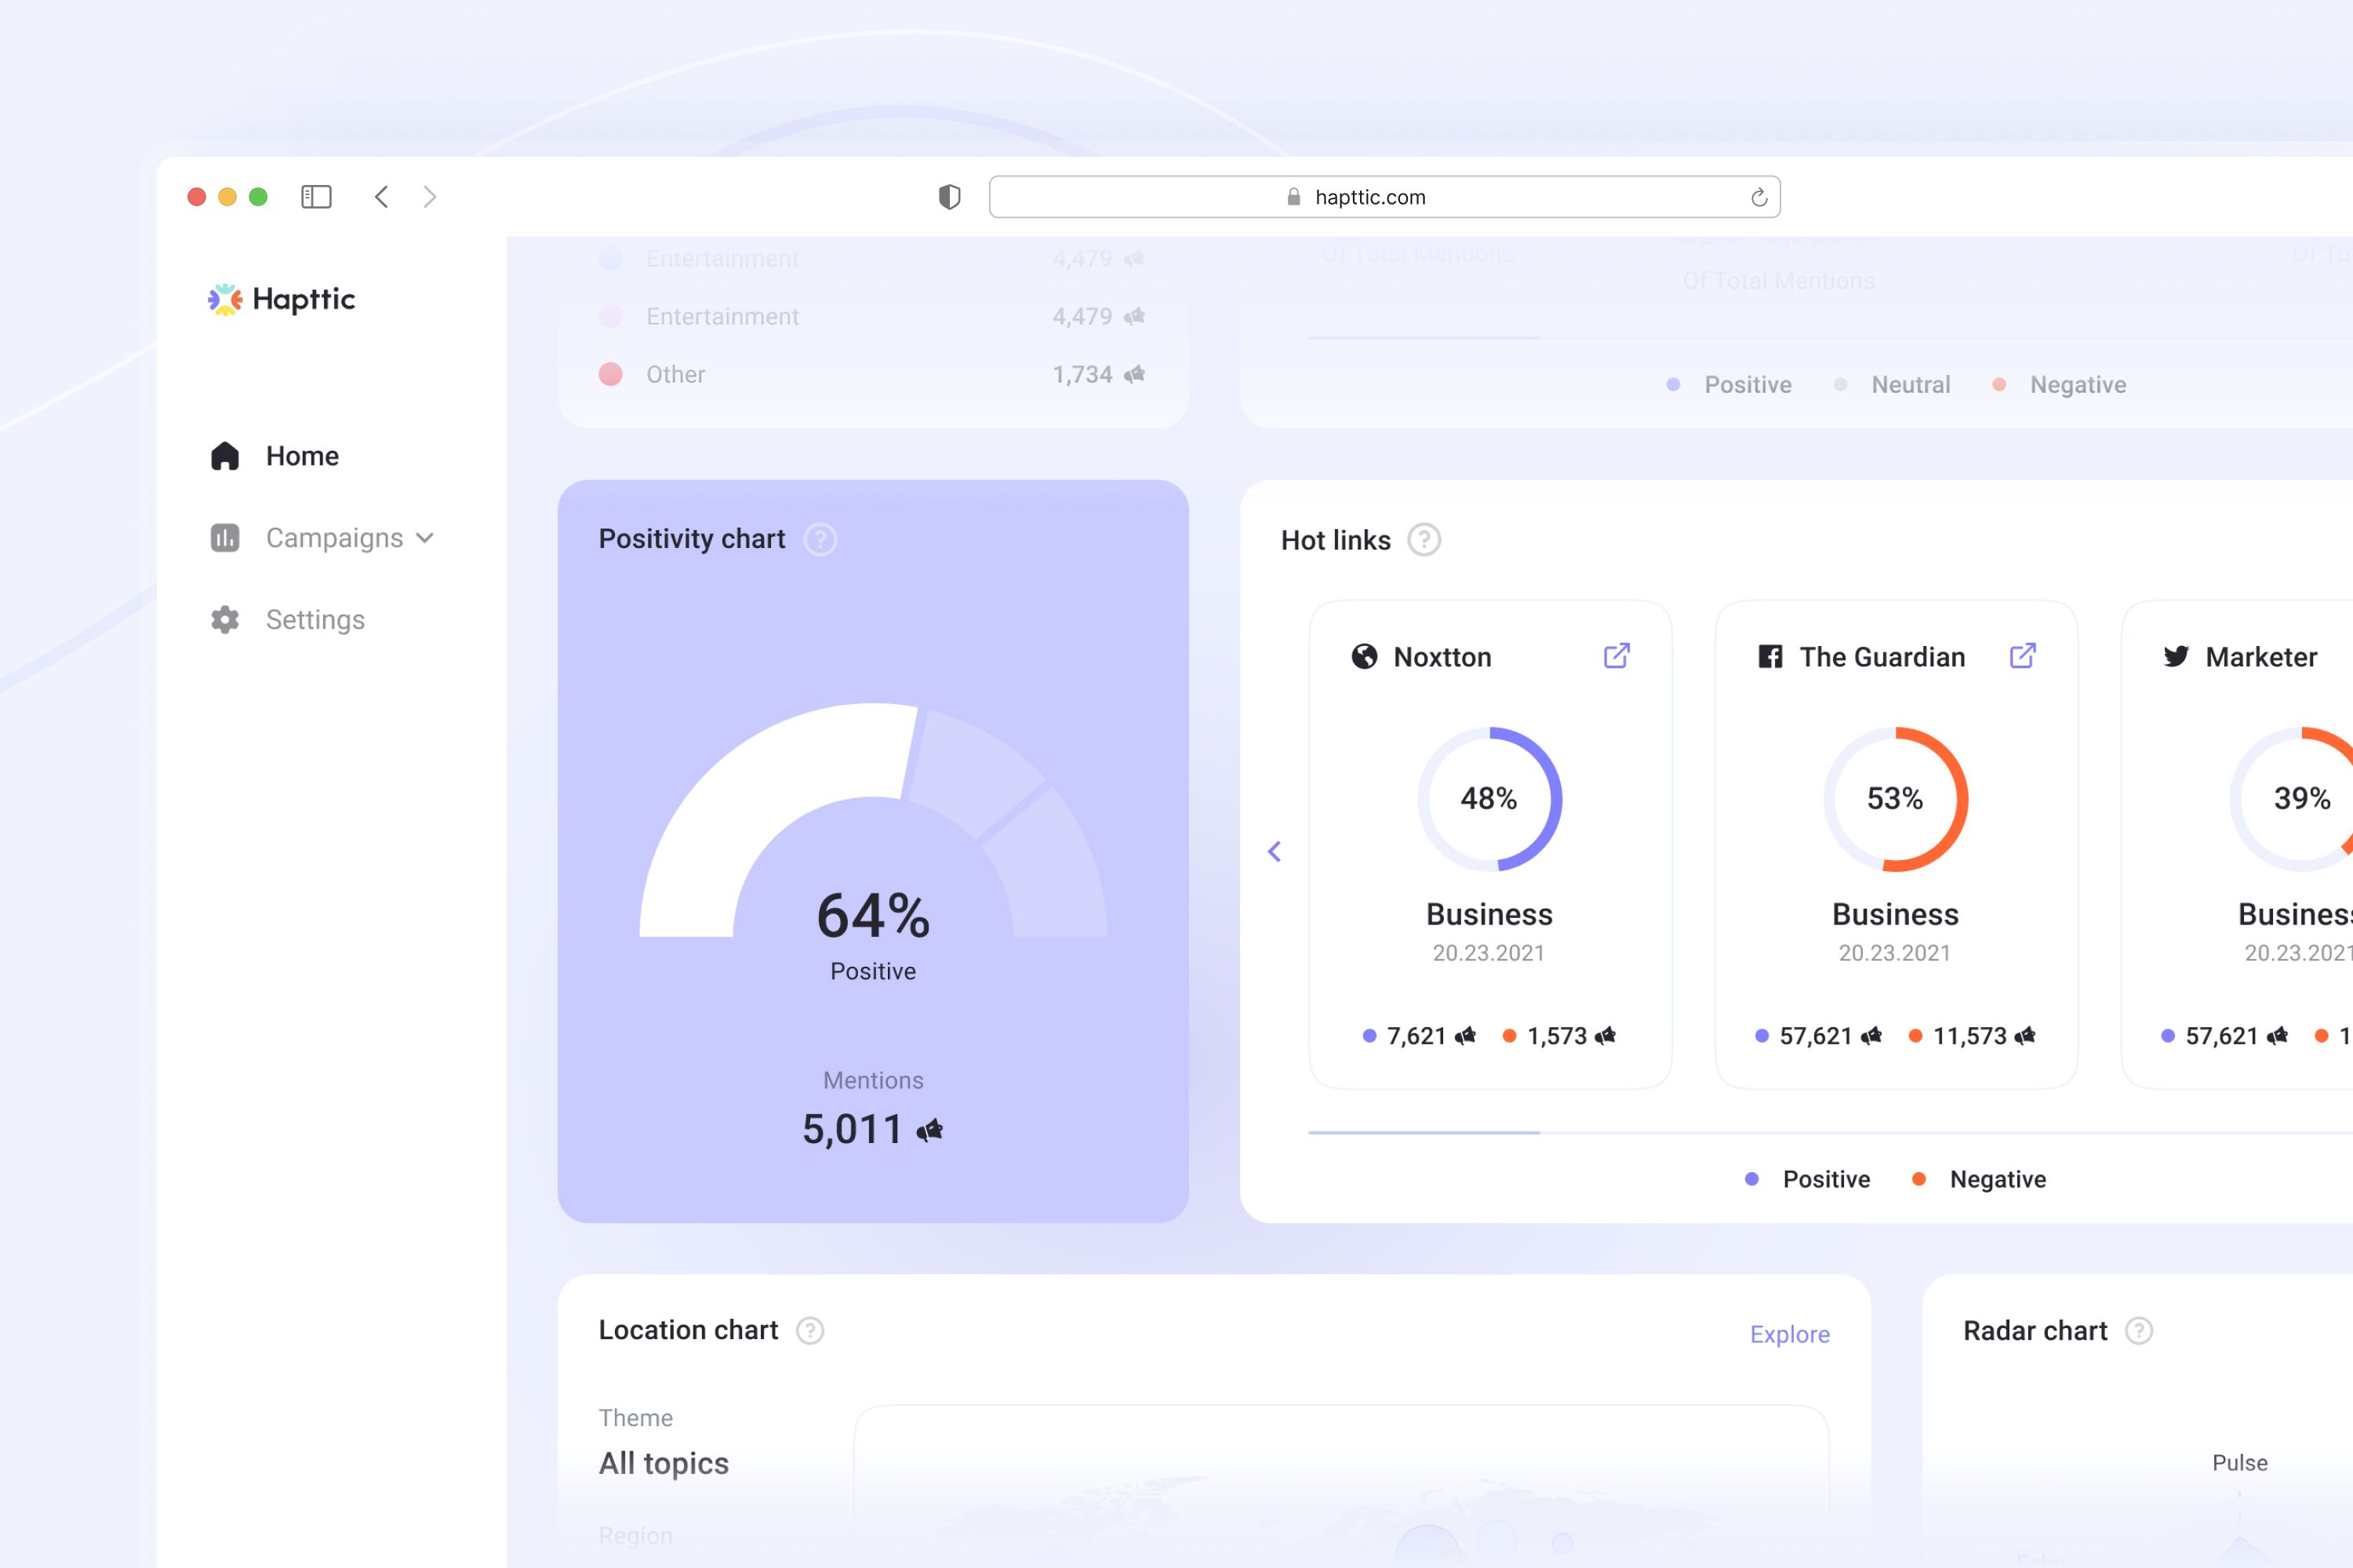
Task: Click the Settings gear icon
Action: (225, 620)
